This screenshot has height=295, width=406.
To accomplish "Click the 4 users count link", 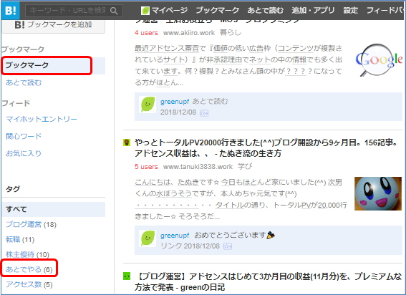I will pyautogui.click(x=146, y=33).
